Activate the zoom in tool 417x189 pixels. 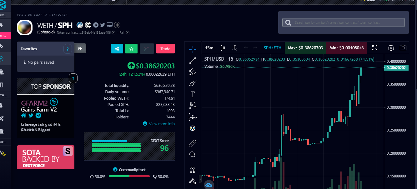click(x=193, y=154)
